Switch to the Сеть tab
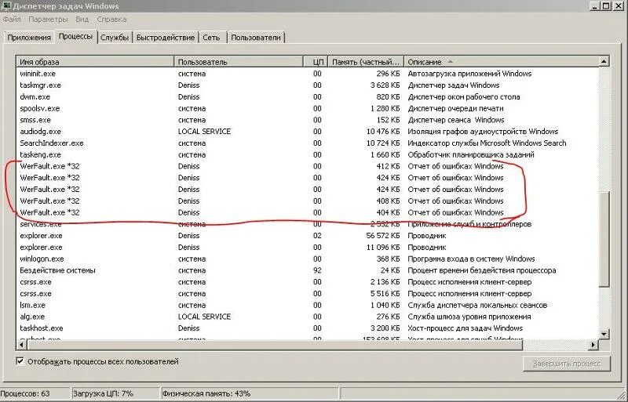 point(211,38)
